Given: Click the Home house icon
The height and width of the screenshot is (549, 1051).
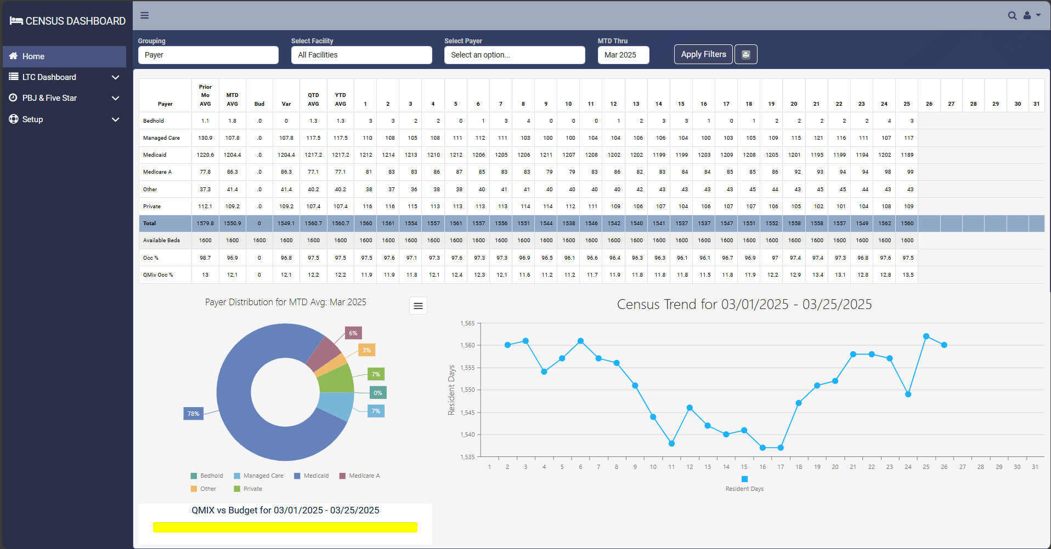Looking at the screenshot, I should 14,56.
